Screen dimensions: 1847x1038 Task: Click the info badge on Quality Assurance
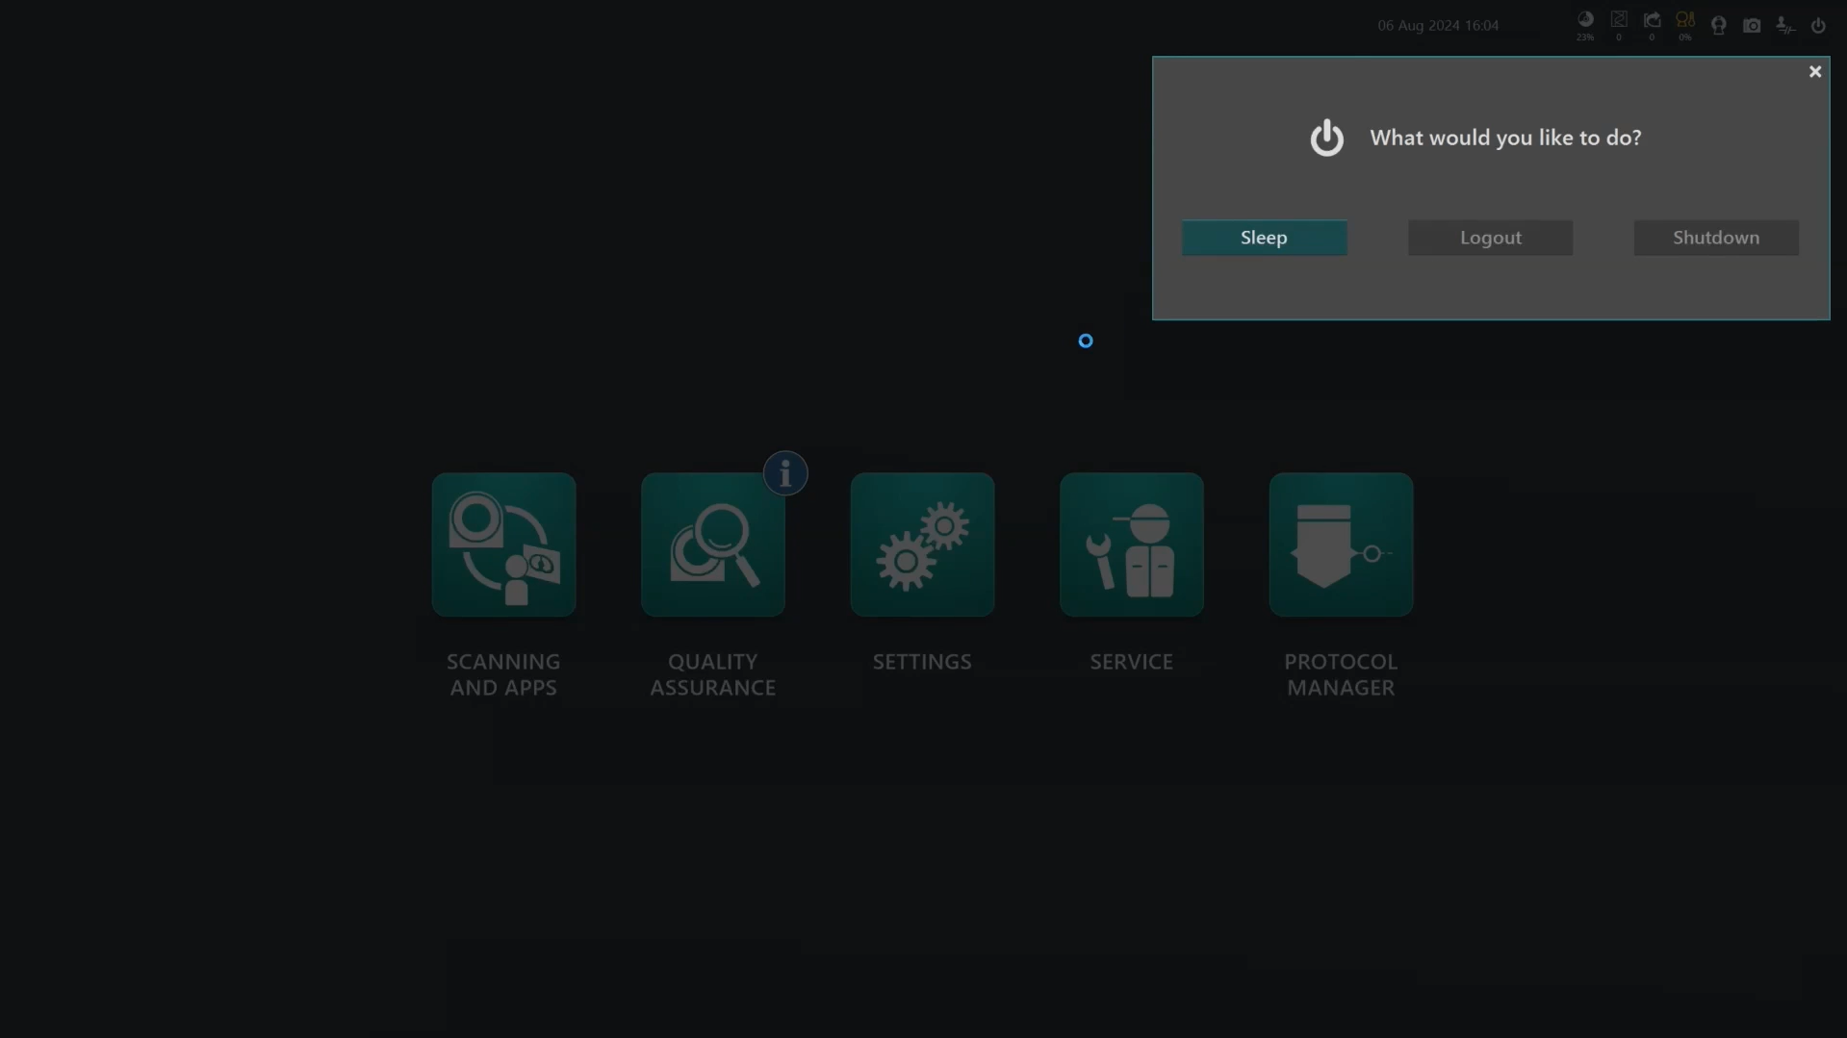click(785, 473)
